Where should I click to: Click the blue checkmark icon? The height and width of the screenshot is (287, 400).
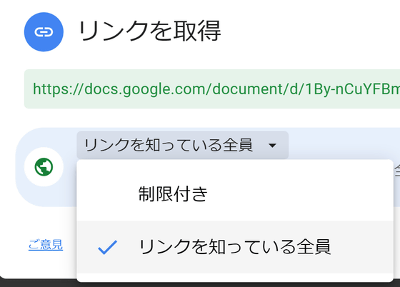(107, 247)
